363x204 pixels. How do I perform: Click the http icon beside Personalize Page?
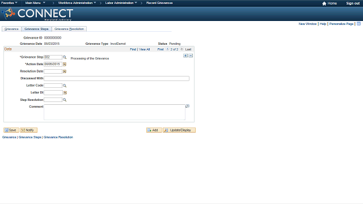(x=358, y=24)
